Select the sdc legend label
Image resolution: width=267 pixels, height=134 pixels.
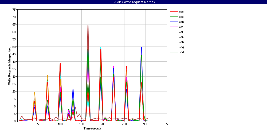tap(181, 17)
